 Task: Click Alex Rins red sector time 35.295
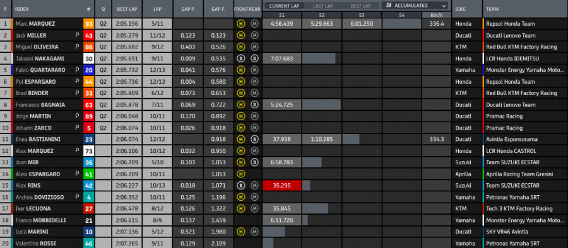282,186
